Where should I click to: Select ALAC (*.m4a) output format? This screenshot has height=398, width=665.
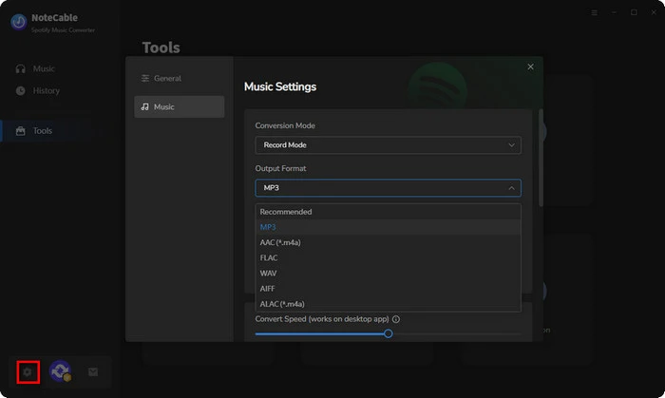[282, 303]
